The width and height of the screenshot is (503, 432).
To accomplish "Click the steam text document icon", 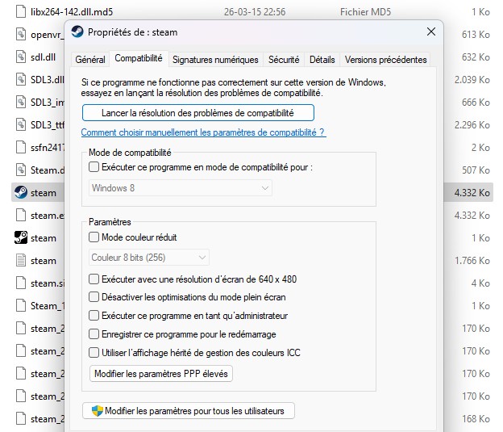I will [22, 261].
